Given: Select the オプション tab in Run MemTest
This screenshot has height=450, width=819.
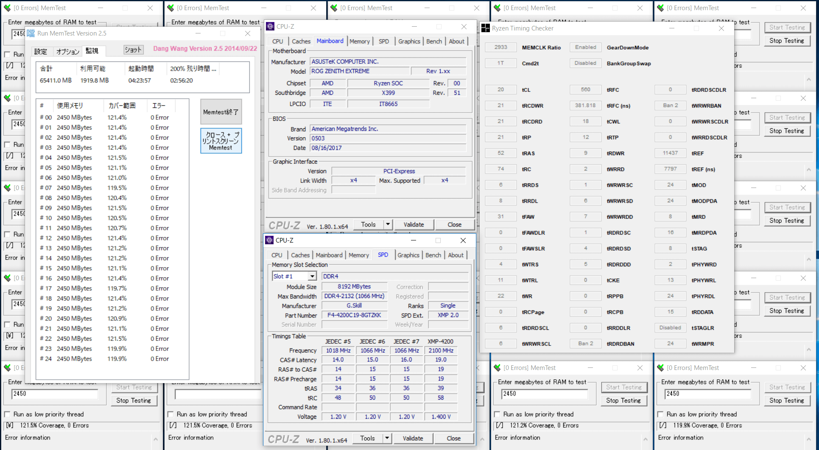Looking at the screenshot, I should click(68, 51).
